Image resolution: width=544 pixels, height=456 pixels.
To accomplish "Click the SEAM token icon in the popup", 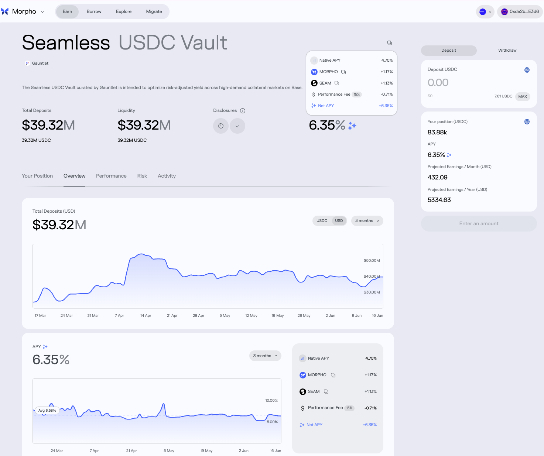I will point(314,83).
